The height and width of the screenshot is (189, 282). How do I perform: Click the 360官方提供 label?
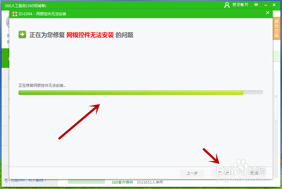122,182
